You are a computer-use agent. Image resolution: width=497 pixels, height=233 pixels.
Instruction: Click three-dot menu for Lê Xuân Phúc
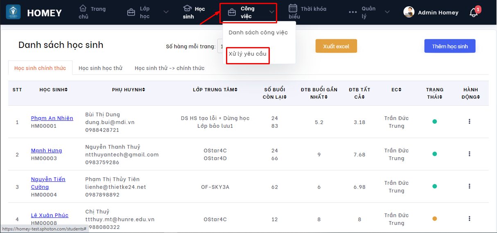tap(469, 219)
